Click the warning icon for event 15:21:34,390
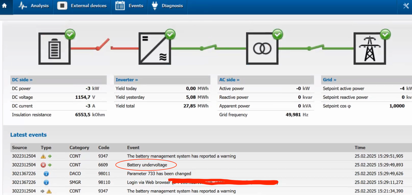Image resolution: width=412 pixels, height=195 pixels. tap(49, 191)
